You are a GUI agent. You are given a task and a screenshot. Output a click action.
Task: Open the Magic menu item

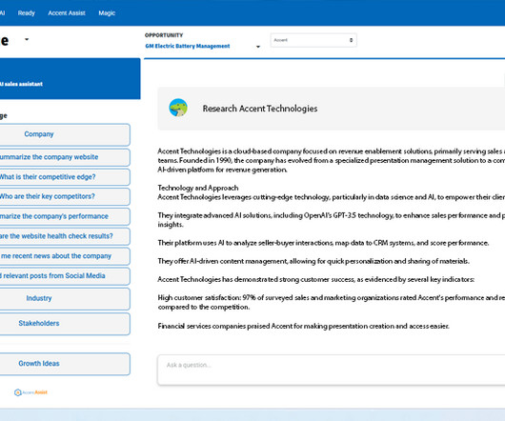pyautogui.click(x=107, y=13)
